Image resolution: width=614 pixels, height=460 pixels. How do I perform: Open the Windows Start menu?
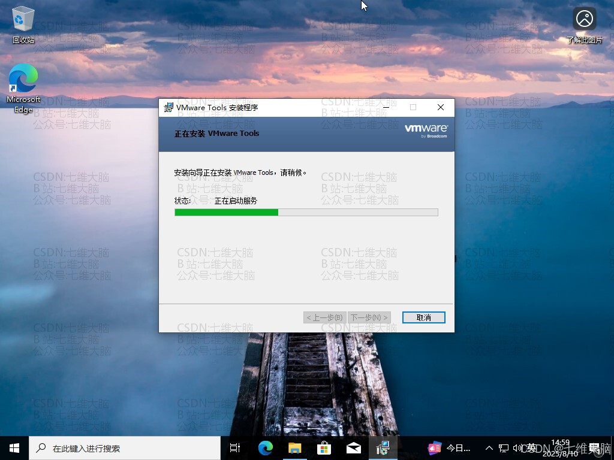point(14,448)
